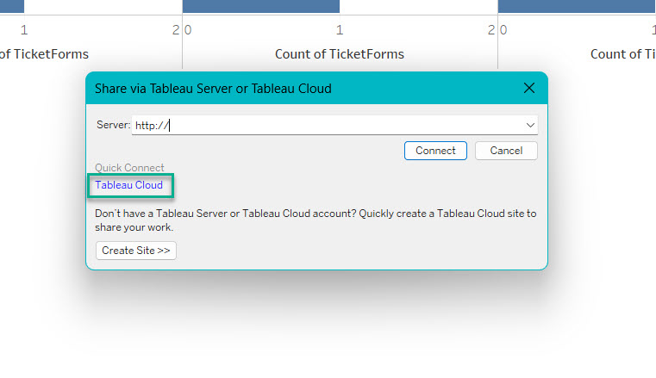This screenshot has width=656, height=378.
Task: Click the 'Quick Connect' heading label
Action: 129,168
